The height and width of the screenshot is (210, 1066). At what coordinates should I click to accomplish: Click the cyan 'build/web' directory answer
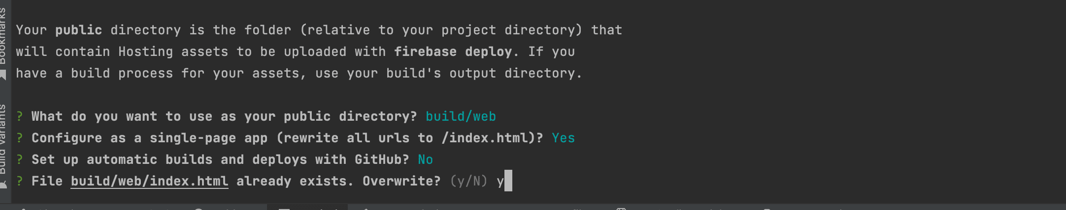[x=461, y=116]
